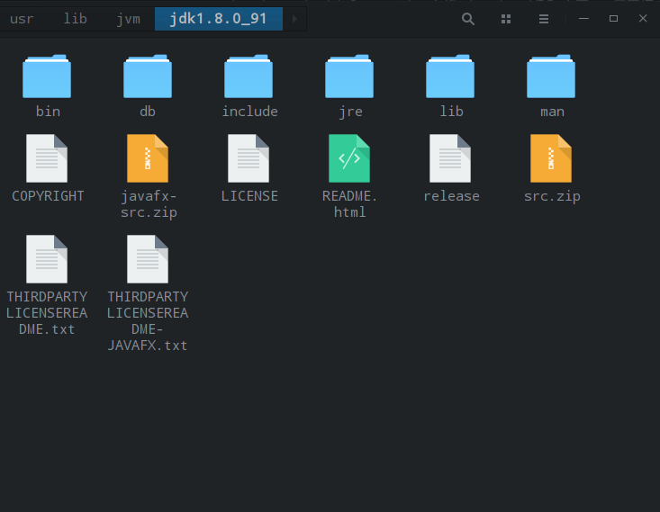Maximize the file manager window
660x512 pixels.
[x=614, y=19]
